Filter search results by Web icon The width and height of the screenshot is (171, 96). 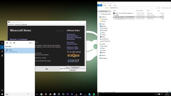click(14, 43)
